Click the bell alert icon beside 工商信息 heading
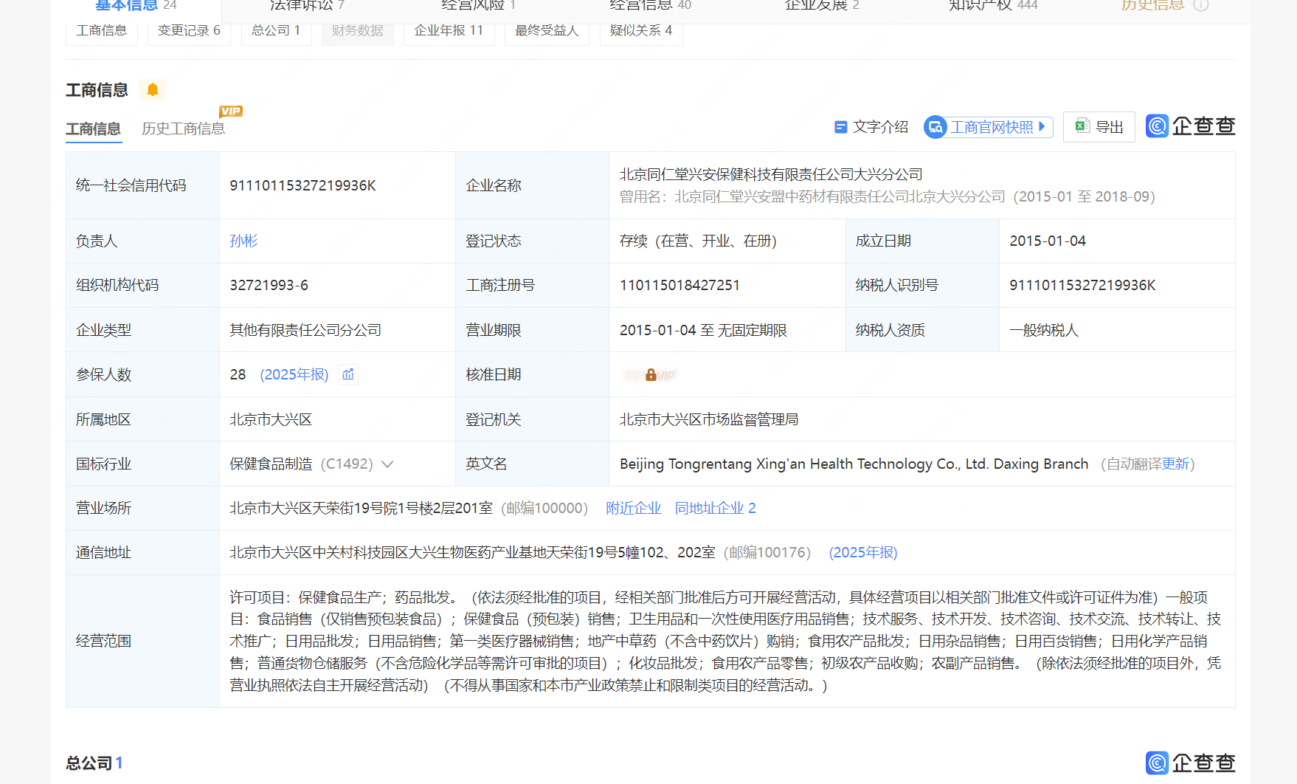 click(153, 90)
